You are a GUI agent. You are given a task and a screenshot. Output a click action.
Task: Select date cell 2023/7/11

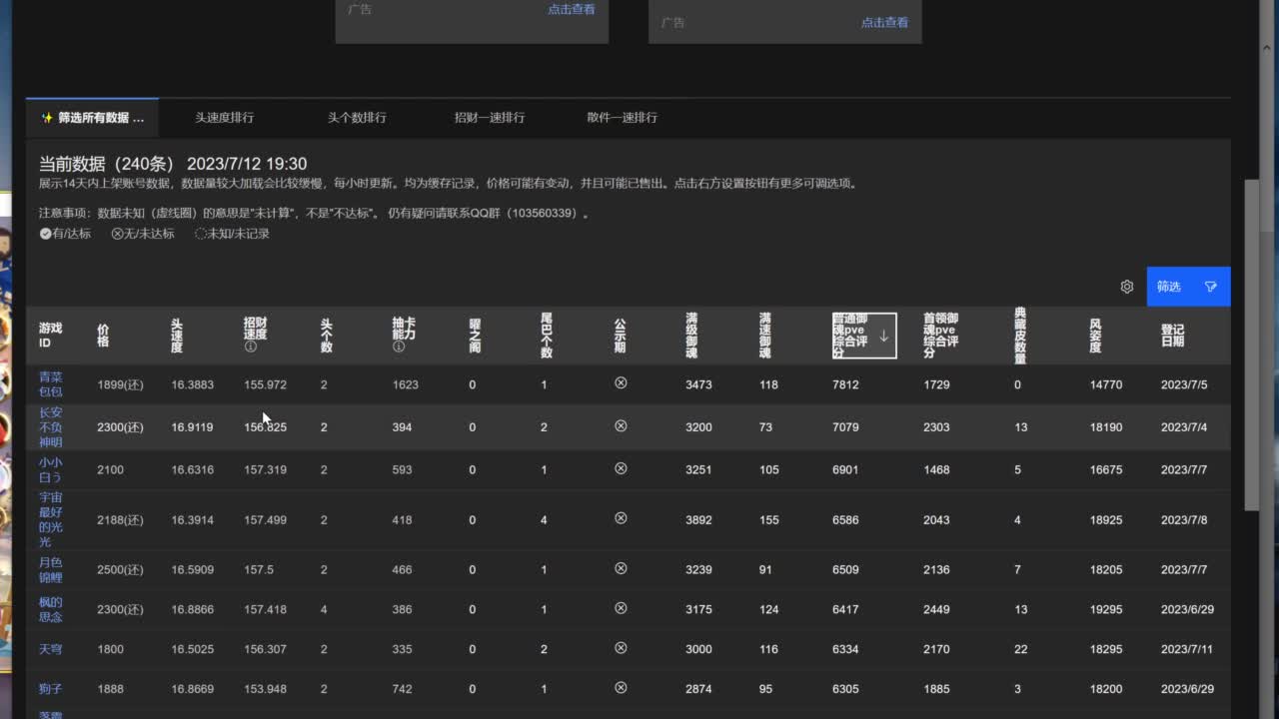point(1187,649)
